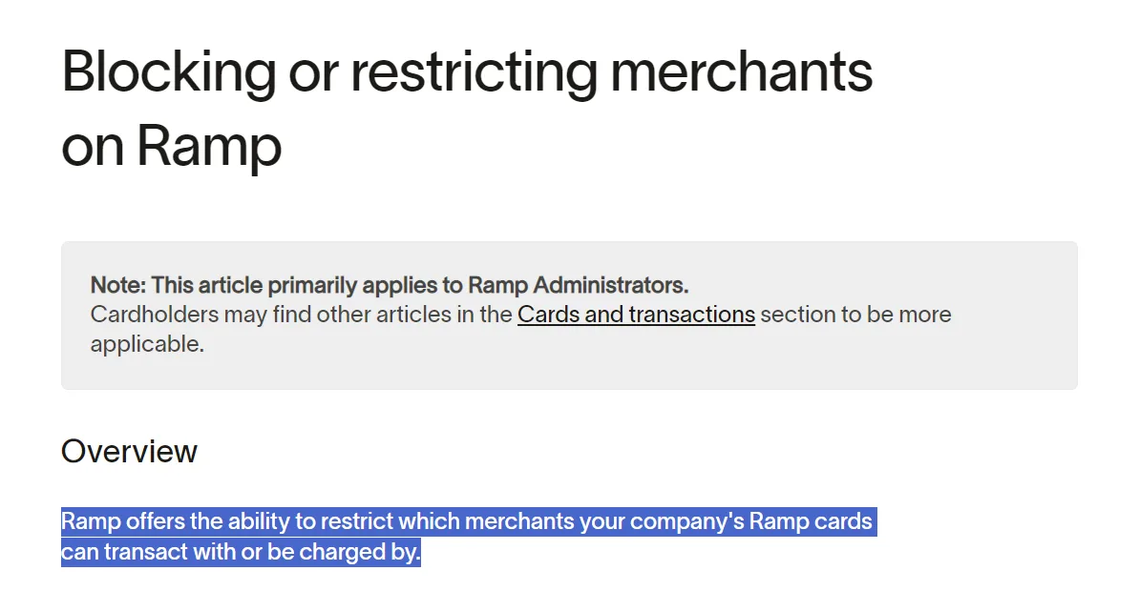Open the Cards and transactions link
The width and height of the screenshot is (1139, 591).
click(x=636, y=315)
